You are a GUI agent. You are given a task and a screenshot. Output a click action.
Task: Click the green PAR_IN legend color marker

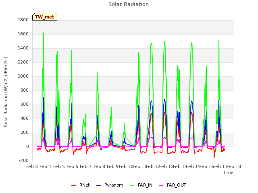tap(132, 186)
